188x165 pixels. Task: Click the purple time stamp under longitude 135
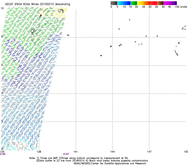pos(3,154)
